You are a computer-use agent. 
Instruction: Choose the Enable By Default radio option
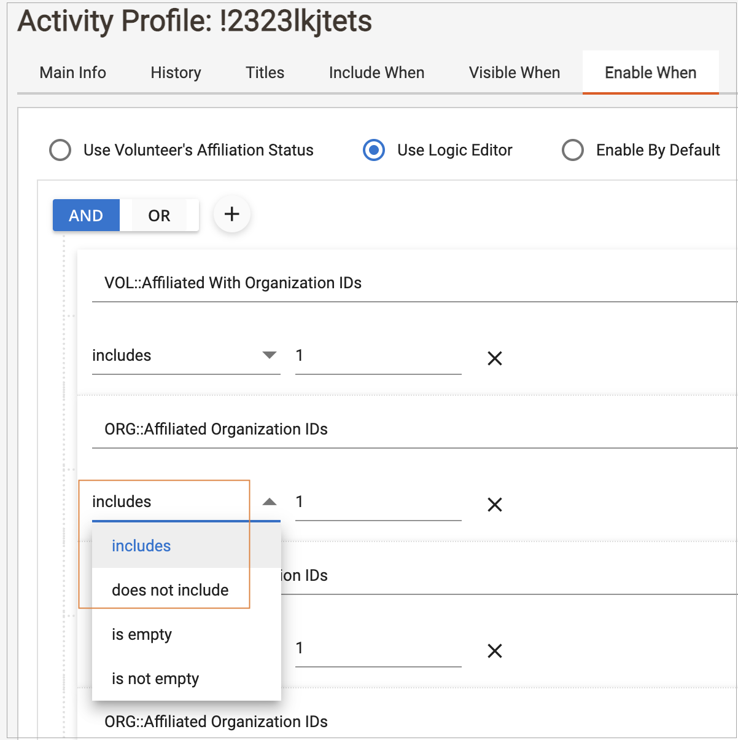pyautogui.click(x=573, y=150)
